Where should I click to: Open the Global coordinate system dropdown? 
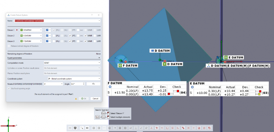coord(74,79)
